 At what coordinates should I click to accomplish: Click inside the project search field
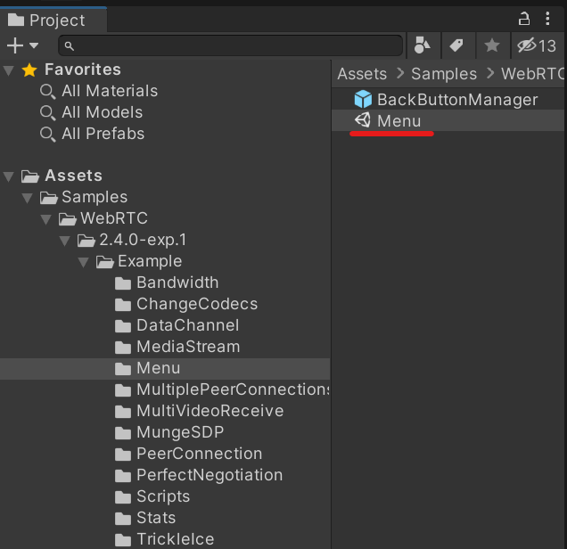click(232, 45)
